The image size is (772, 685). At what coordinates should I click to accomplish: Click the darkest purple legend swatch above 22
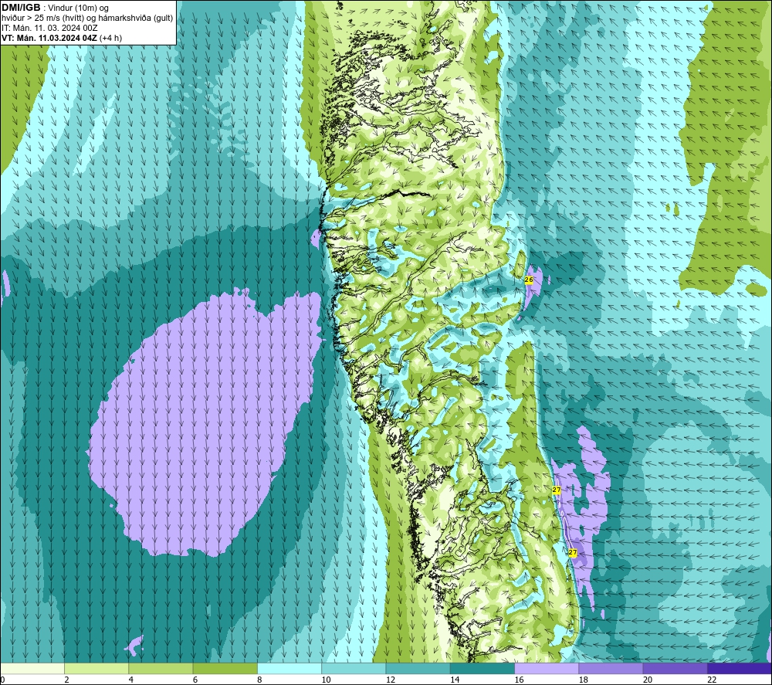(x=740, y=668)
